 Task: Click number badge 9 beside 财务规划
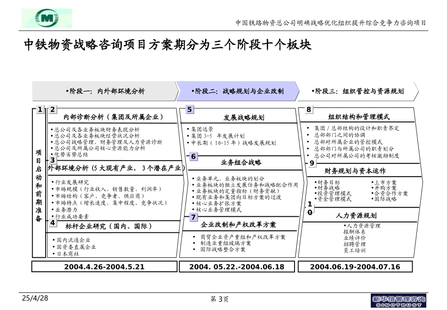pyautogui.click(x=312, y=163)
